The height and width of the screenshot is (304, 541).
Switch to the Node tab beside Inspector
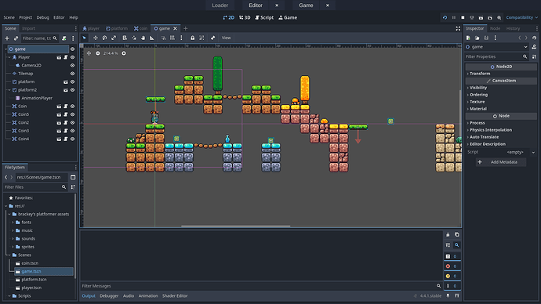coord(495,29)
